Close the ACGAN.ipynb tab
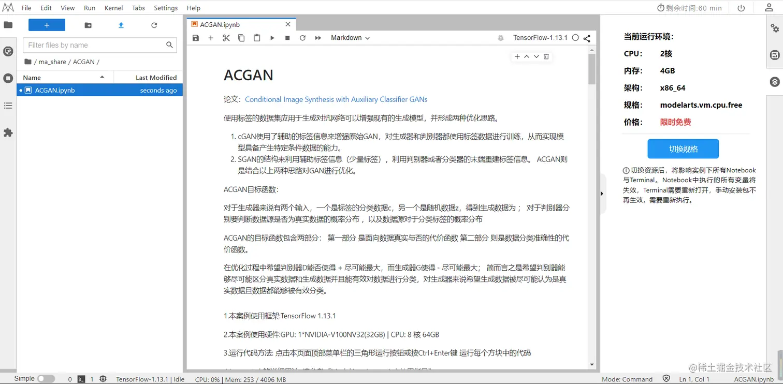The height and width of the screenshot is (384, 783). pyautogui.click(x=288, y=24)
